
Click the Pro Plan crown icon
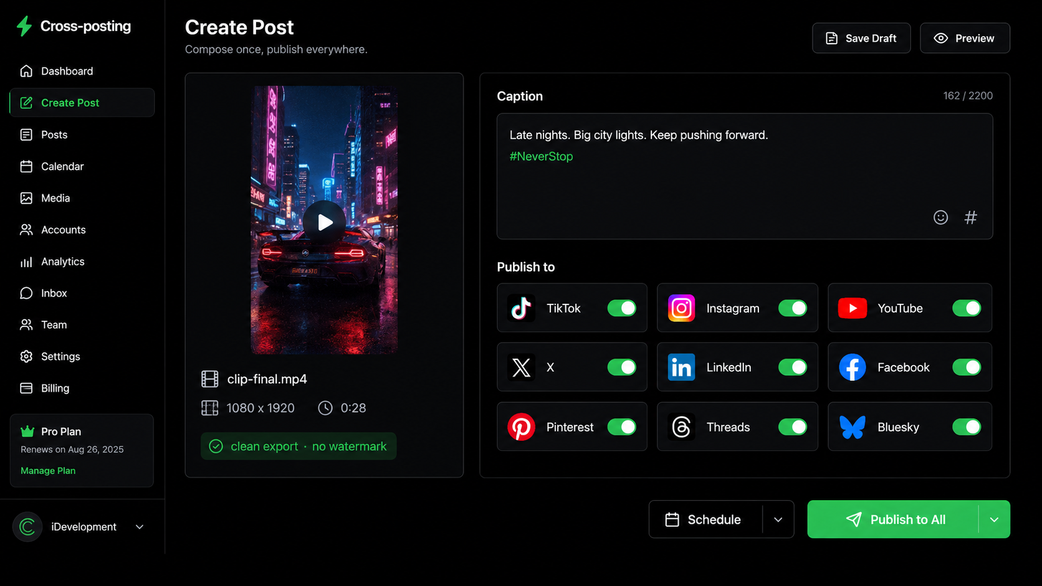point(27,431)
